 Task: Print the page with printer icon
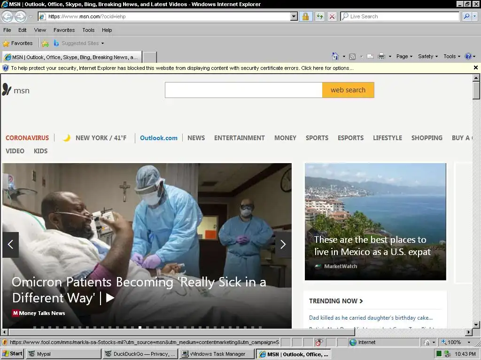381,56
